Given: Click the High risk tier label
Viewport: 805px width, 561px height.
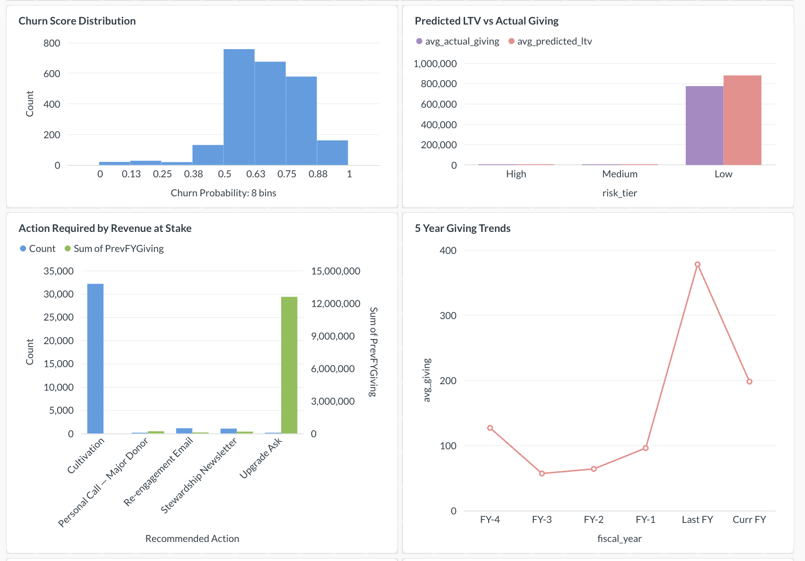Looking at the screenshot, I should (x=516, y=174).
